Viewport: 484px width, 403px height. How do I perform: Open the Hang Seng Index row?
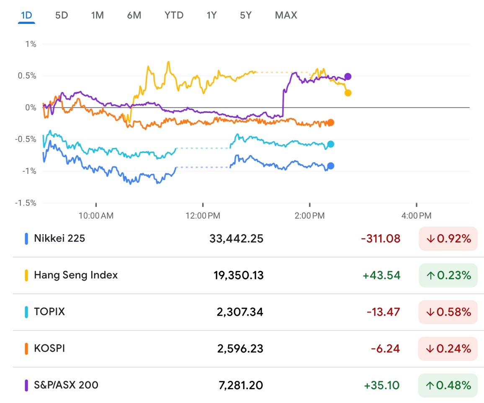(248, 275)
